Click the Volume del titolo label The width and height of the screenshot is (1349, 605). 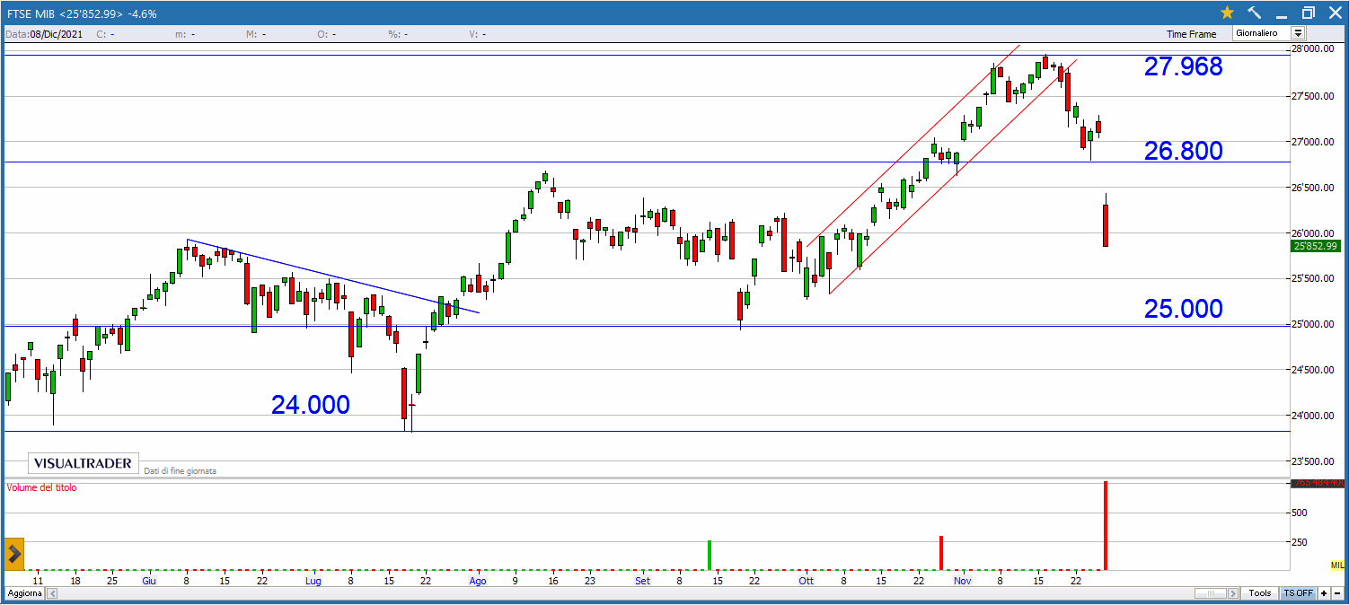coord(41,487)
